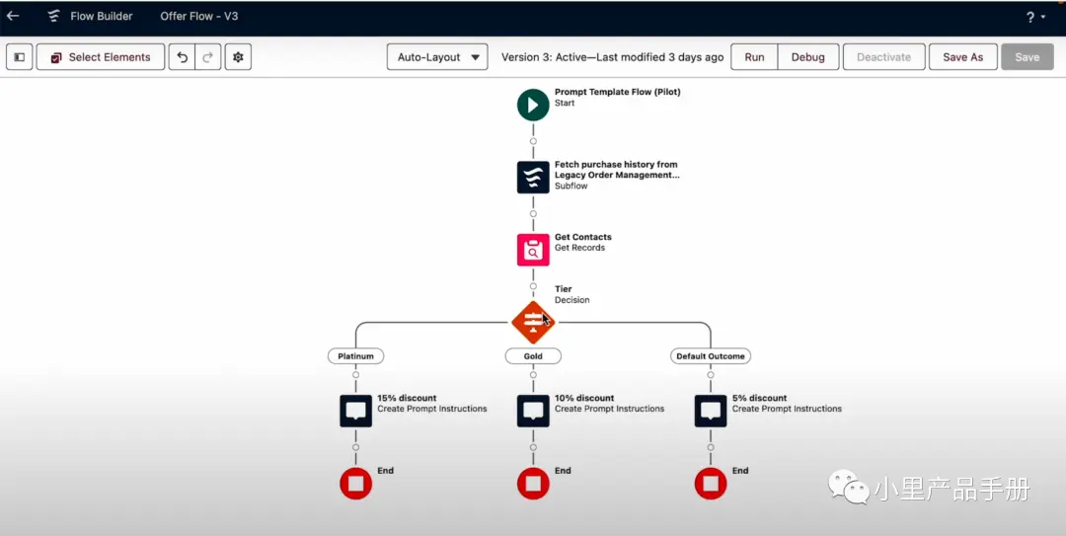Add element below Default Outcome
The image size is (1066, 536).
tap(711, 375)
